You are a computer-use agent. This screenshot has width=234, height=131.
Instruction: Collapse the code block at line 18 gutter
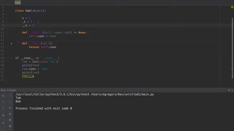(x=11, y=58)
